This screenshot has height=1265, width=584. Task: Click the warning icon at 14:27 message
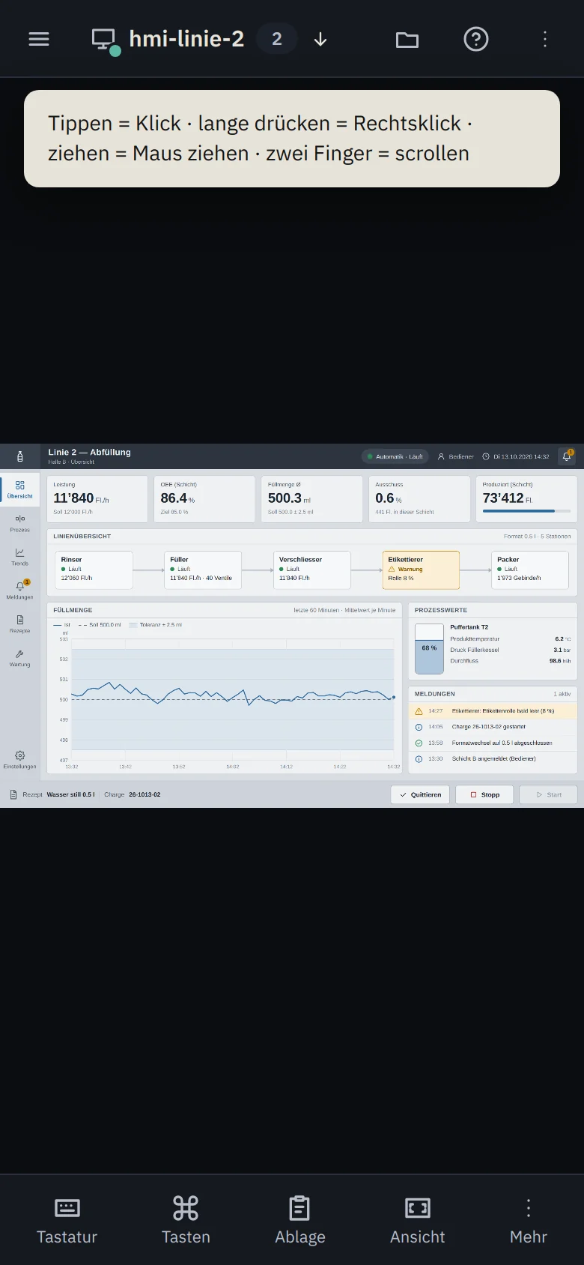[x=419, y=711]
